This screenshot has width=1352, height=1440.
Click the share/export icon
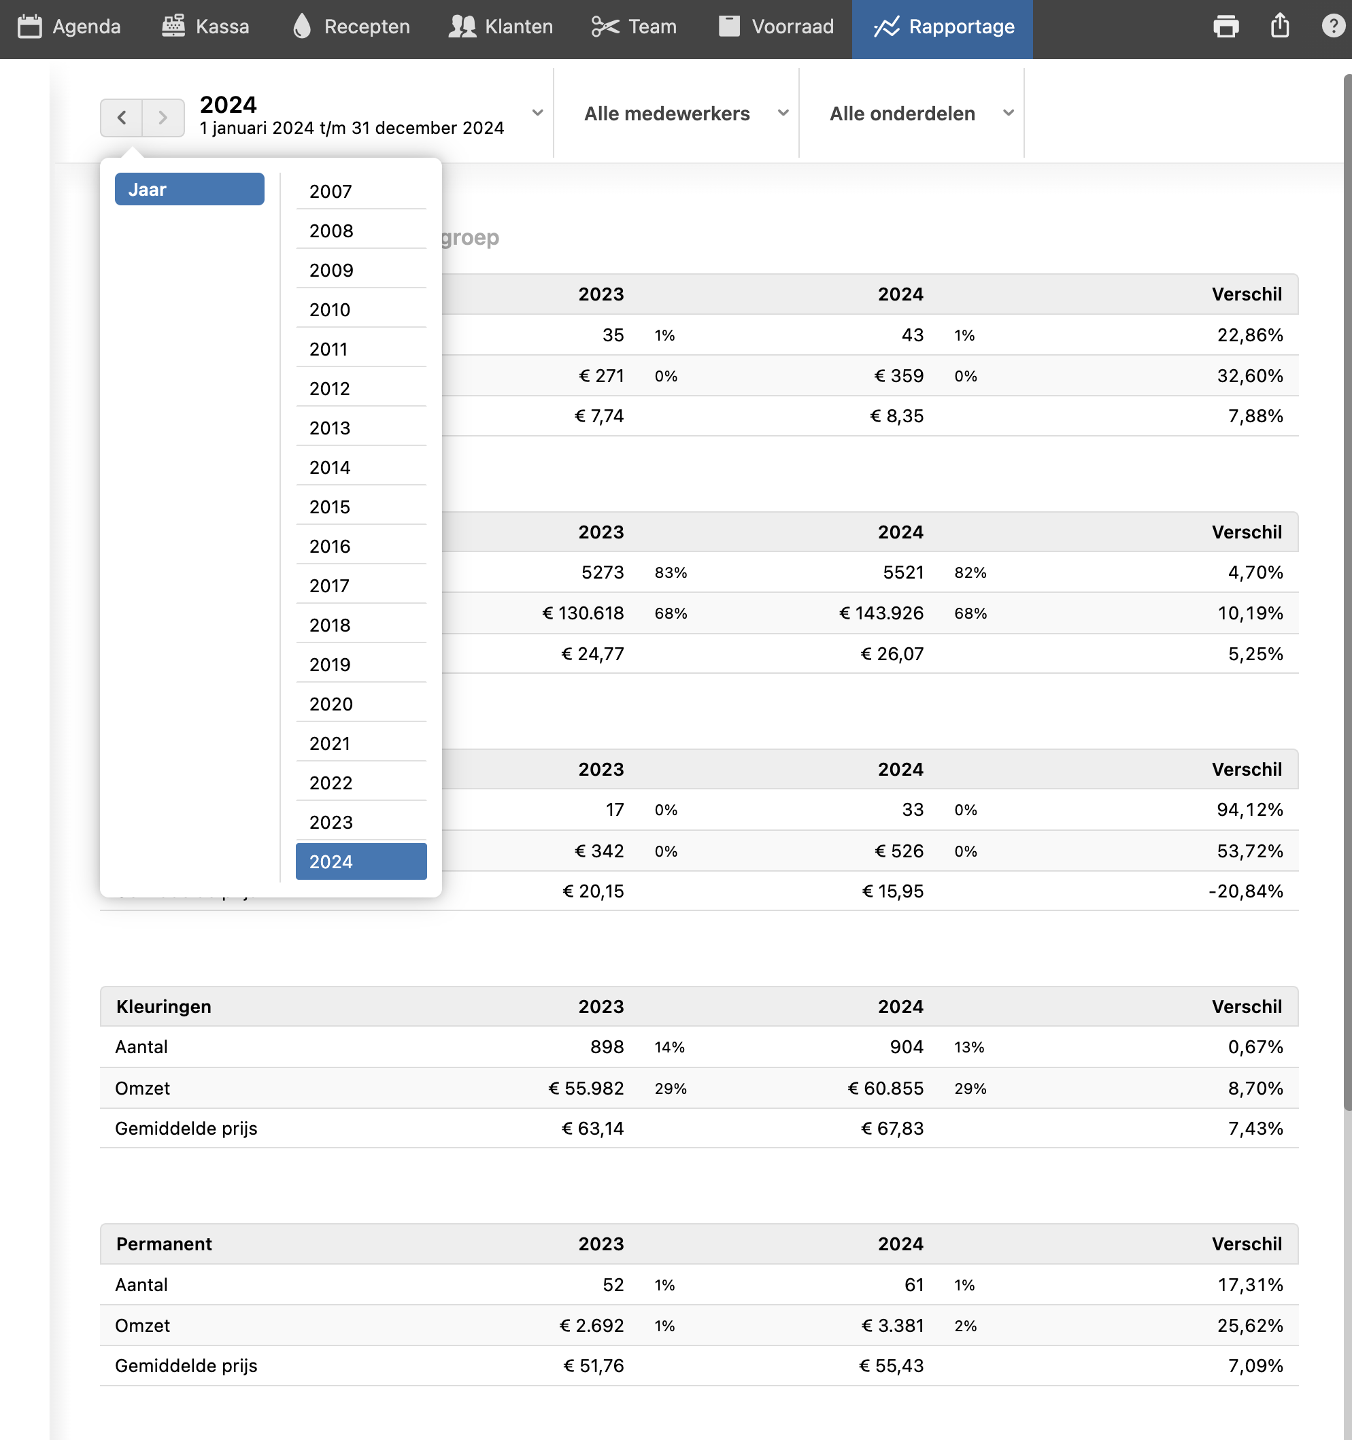[1279, 26]
